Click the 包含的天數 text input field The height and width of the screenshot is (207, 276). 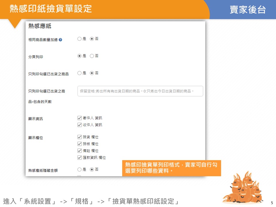tap(140, 91)
